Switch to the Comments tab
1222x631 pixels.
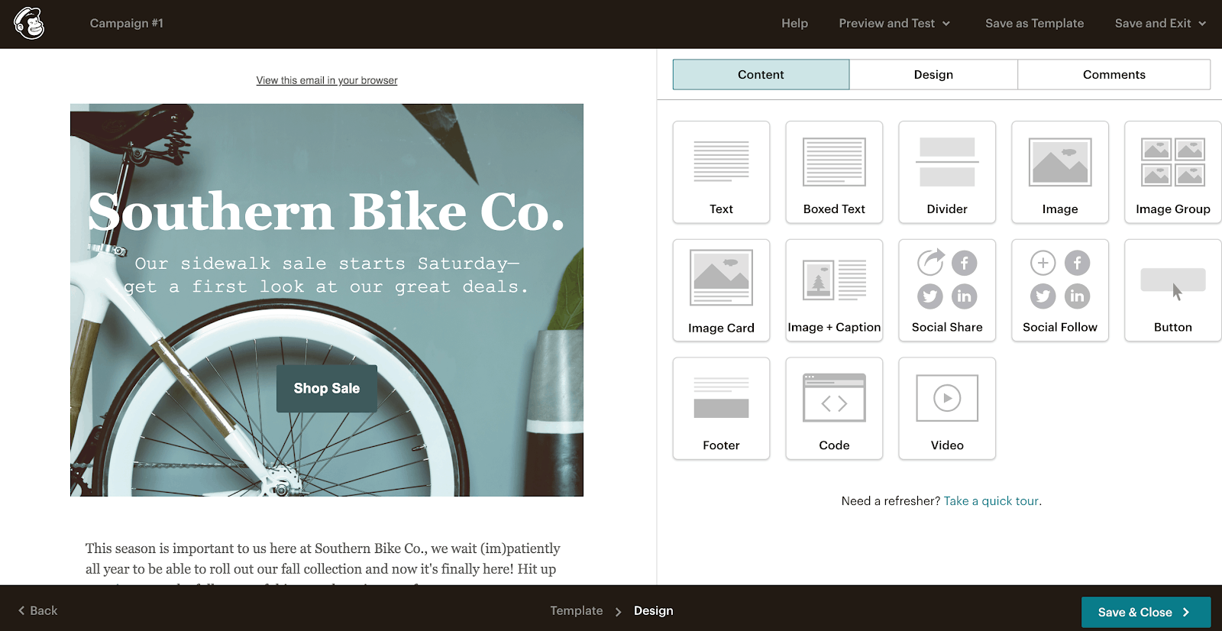coord(1114,74)
